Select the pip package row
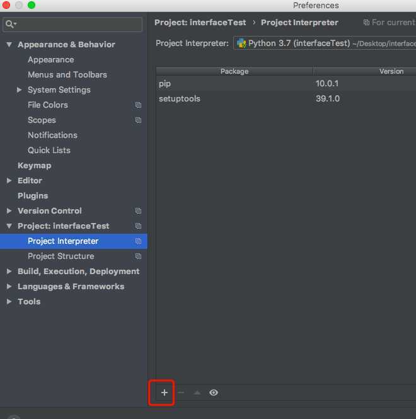The width and height of the screenshot is (416, 419). pyautogui.click(x=286, y=84)
